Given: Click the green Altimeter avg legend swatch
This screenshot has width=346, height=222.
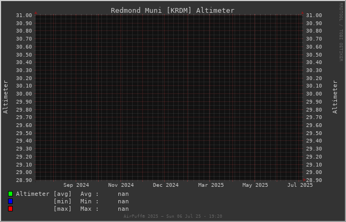Looking at the screenshot, I should tap(10, 194).
